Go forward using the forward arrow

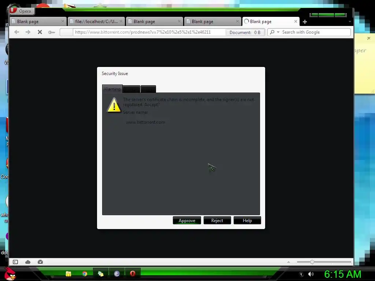(28, 32)
